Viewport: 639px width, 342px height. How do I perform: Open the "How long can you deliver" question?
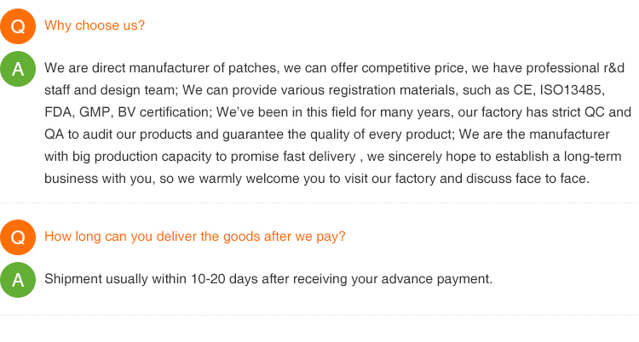click(x=194, y=237)
